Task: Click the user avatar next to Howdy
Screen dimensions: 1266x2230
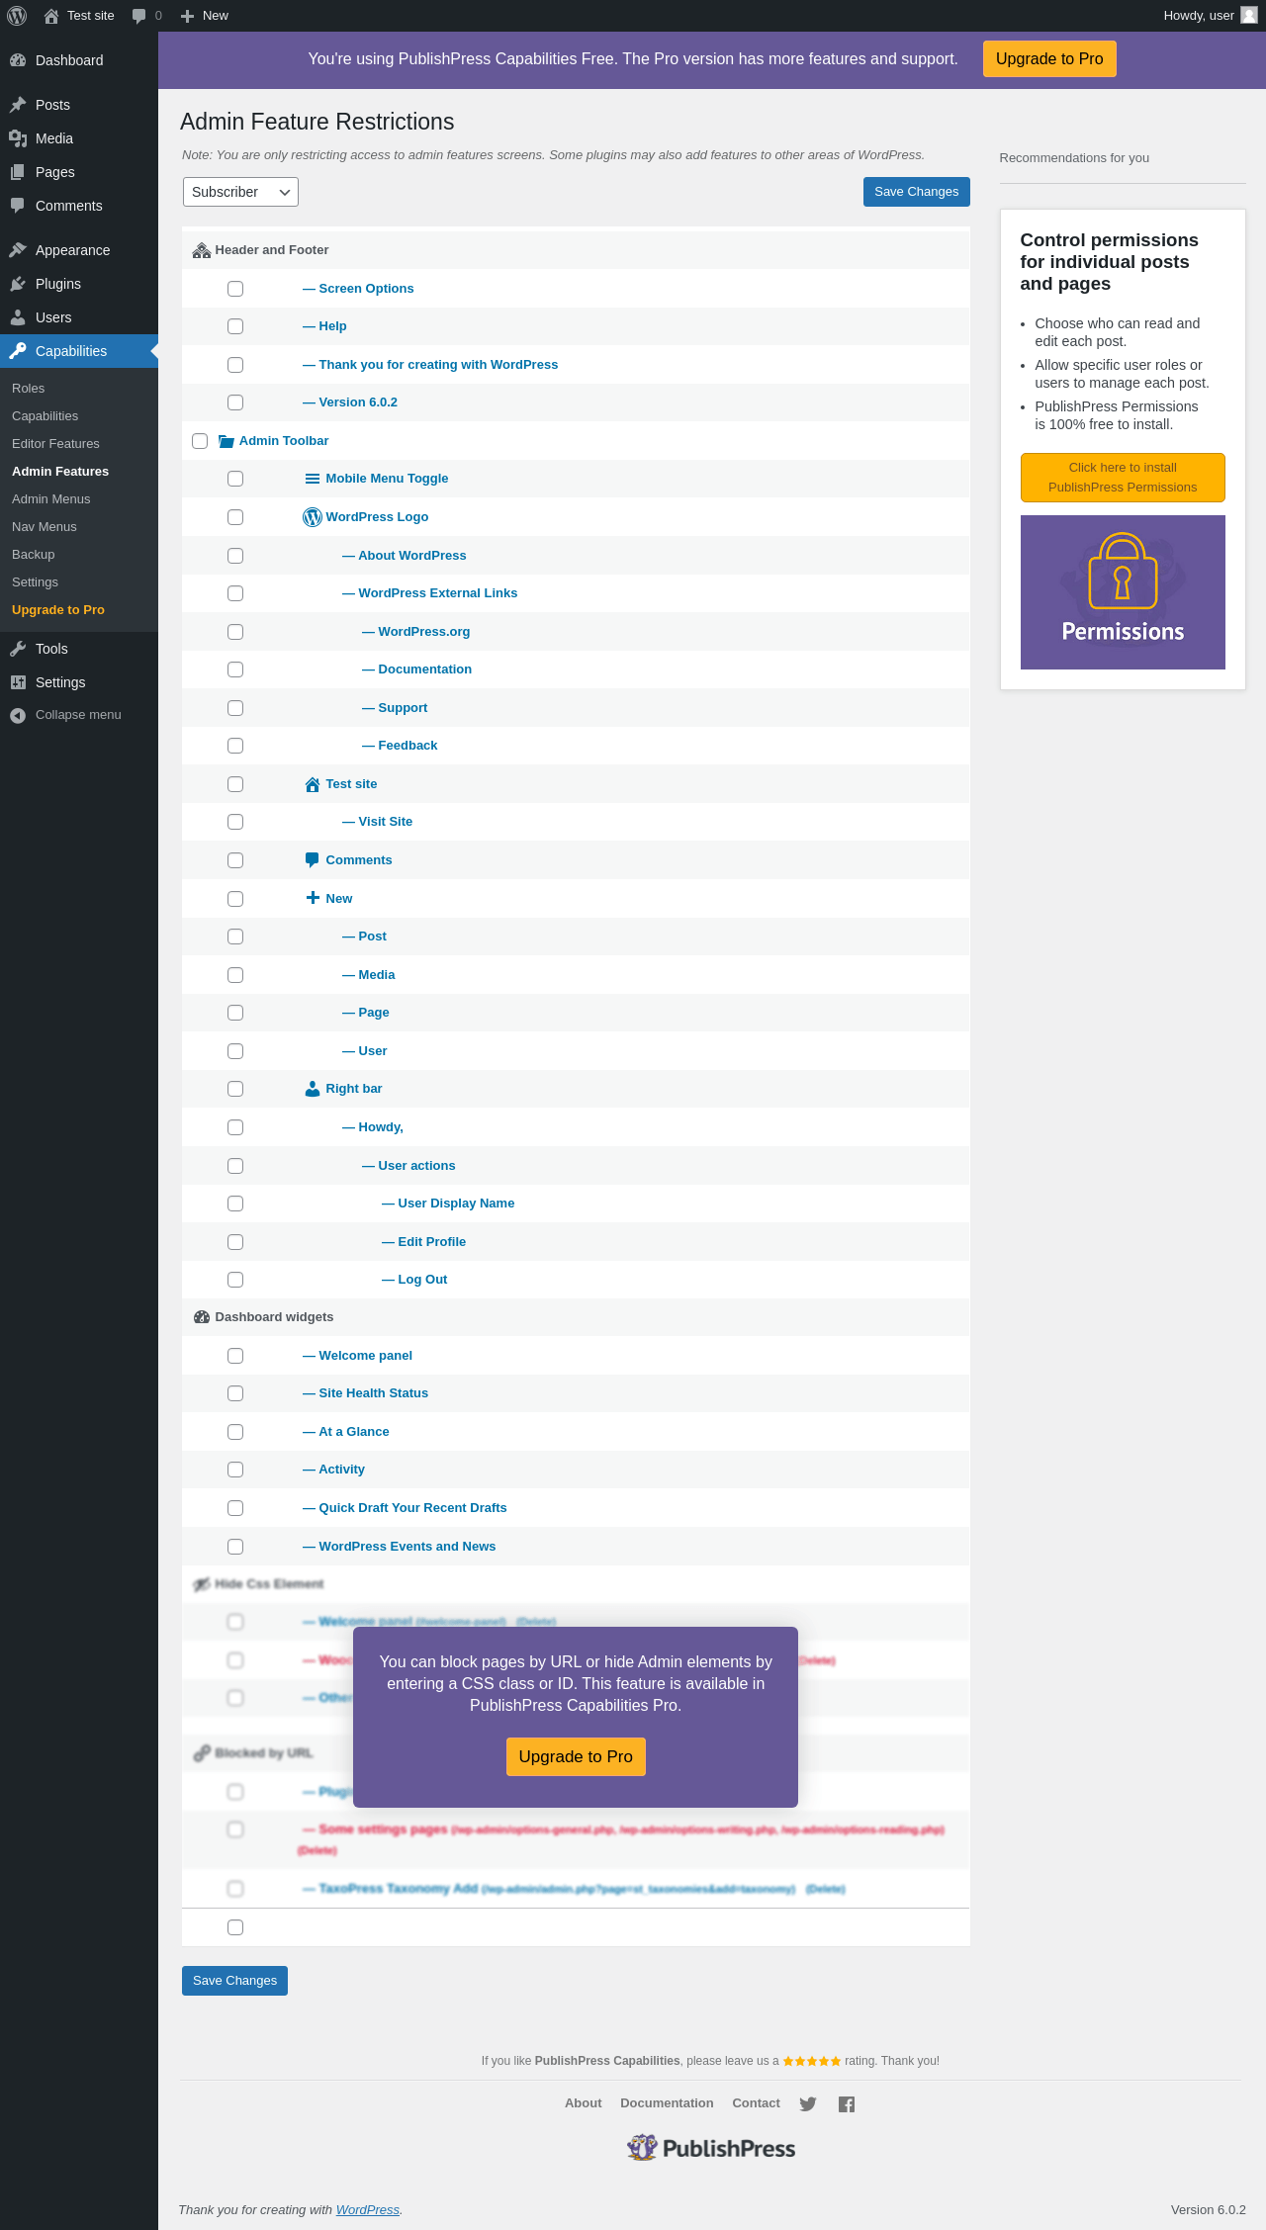Action: 1249,16
